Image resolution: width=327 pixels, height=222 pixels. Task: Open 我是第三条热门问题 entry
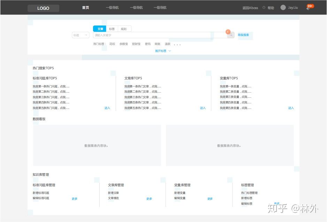[x=51, y=97]
